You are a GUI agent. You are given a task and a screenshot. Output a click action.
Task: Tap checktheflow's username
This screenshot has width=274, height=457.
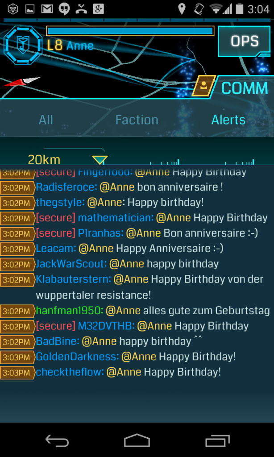[70, 372]
